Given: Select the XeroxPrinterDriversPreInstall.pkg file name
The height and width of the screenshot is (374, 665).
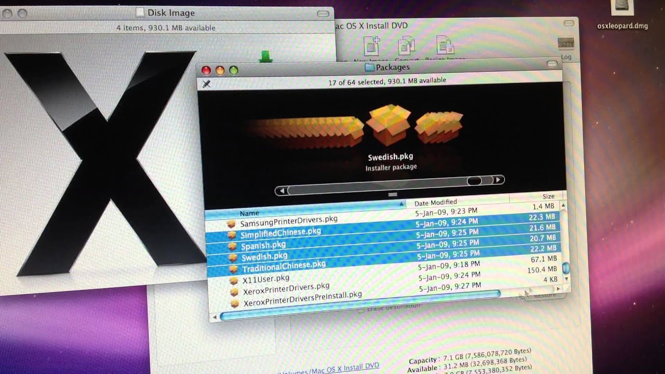Looking at the screenshot, I should (302, 298).
